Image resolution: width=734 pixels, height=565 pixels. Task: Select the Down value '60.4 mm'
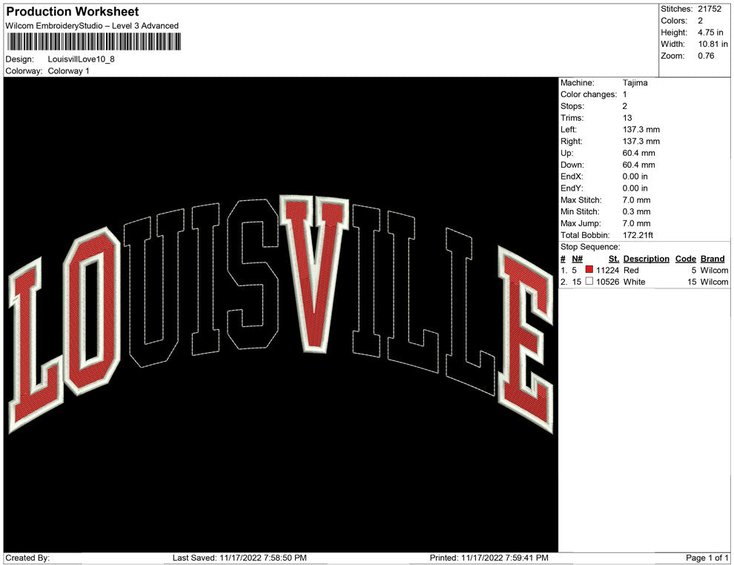[x=639, y=165]
